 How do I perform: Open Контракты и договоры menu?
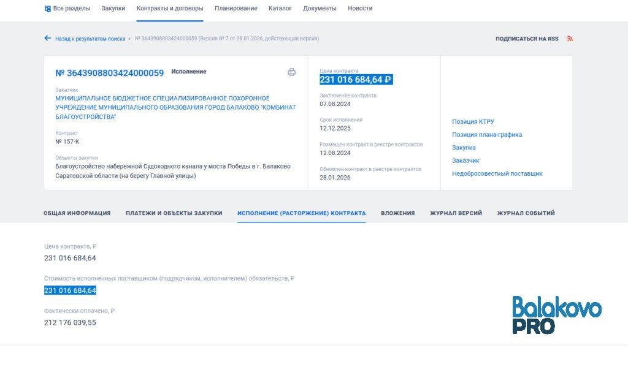170,8
